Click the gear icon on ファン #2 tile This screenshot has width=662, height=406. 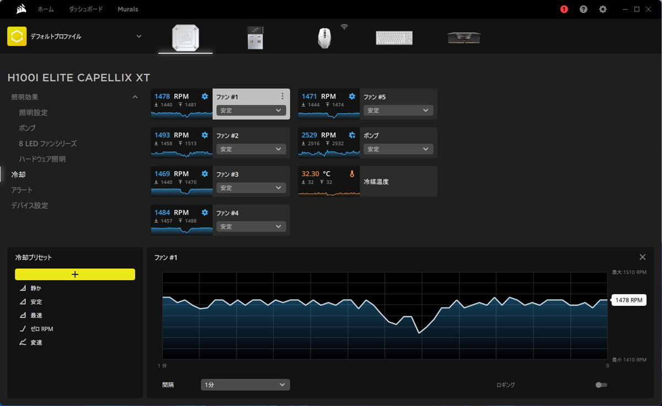tap(205, 135)
